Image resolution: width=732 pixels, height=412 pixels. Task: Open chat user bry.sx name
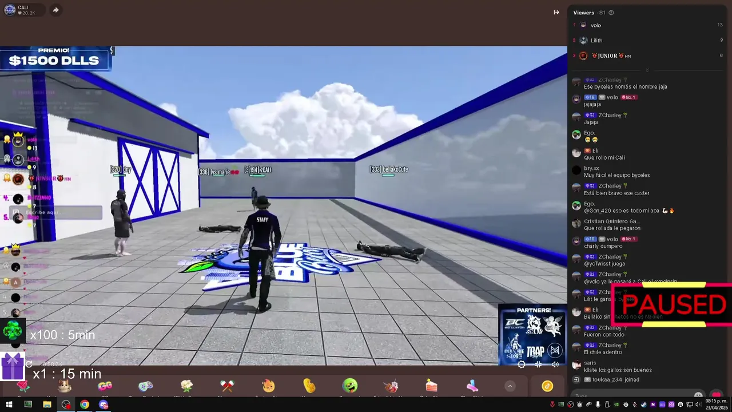(591, 169)
